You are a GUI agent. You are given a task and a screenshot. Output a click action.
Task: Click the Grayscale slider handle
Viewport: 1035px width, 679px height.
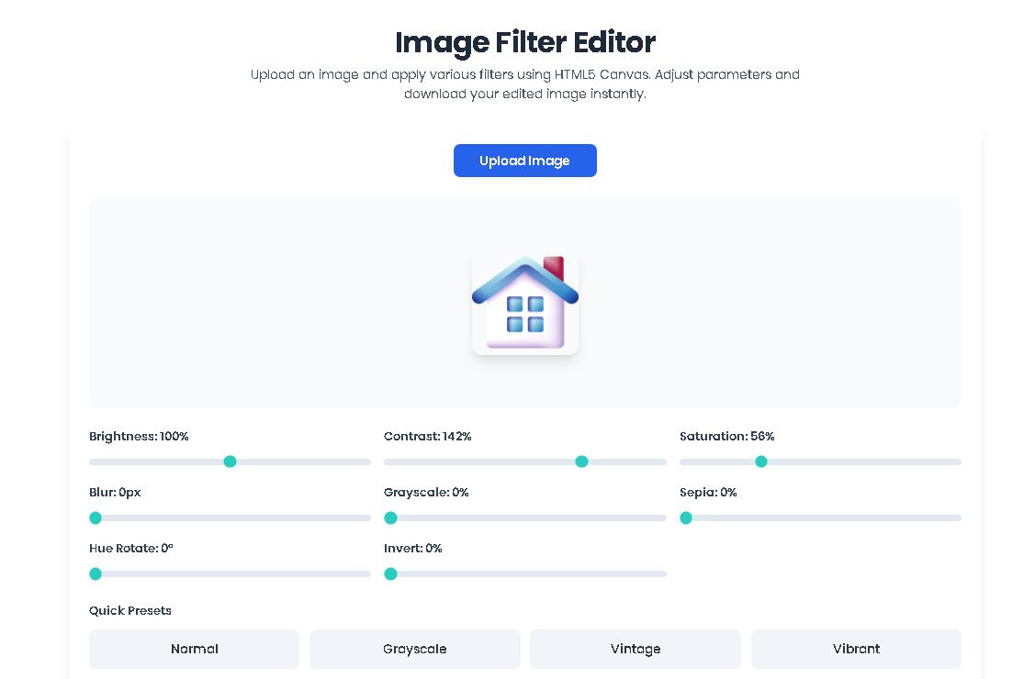pos(390,518)
